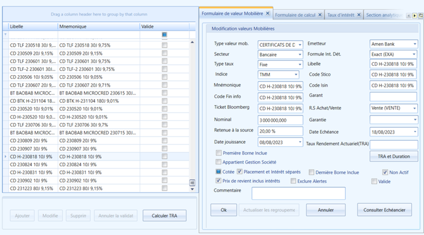Click the tab strip right scroll arrow
424x235 pixels.
click(415, 16)
